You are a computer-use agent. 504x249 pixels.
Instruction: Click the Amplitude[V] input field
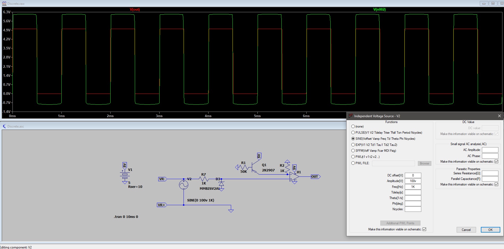point(413,181)
